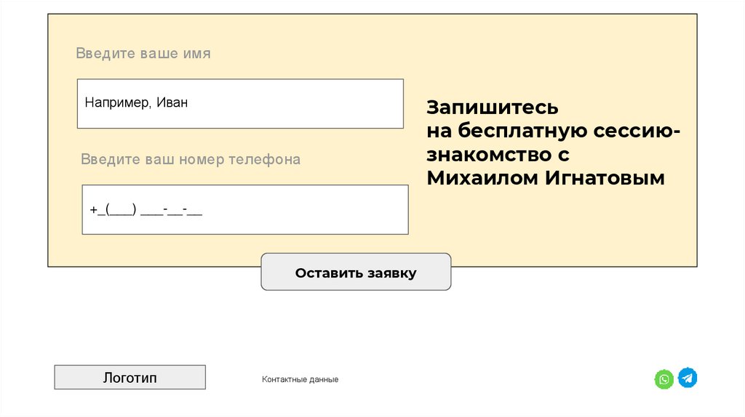
Task: Click the word телефона in phone label
Action: pyautogui.click(x=264, y=159)
